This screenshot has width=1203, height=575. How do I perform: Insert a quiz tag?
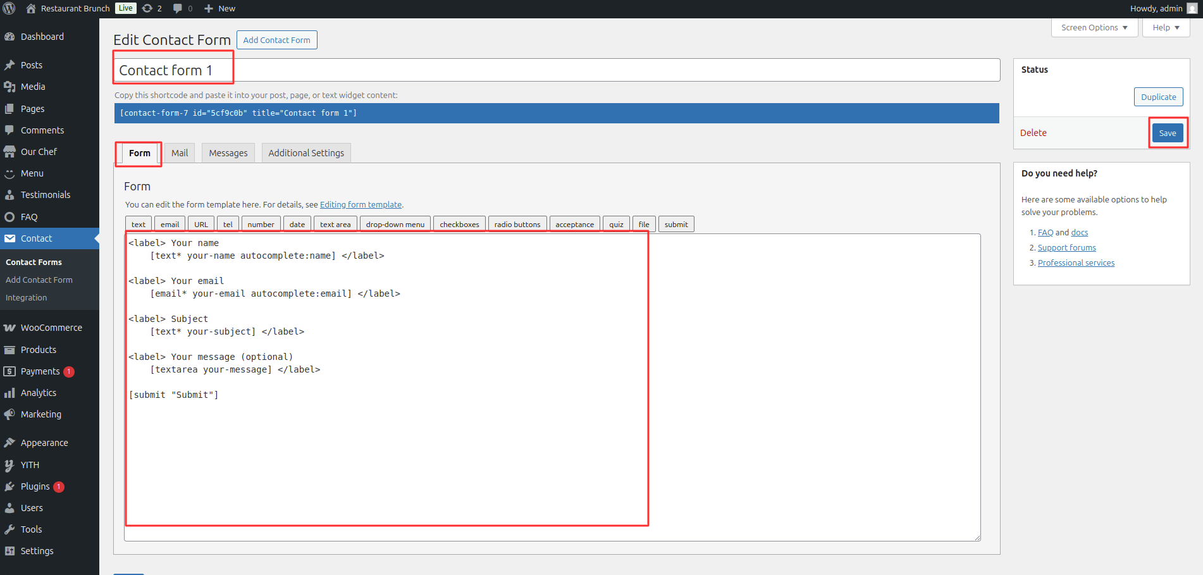[616, 224]
